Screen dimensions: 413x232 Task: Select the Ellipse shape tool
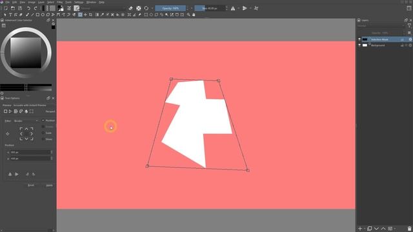[x=43, y=15]
